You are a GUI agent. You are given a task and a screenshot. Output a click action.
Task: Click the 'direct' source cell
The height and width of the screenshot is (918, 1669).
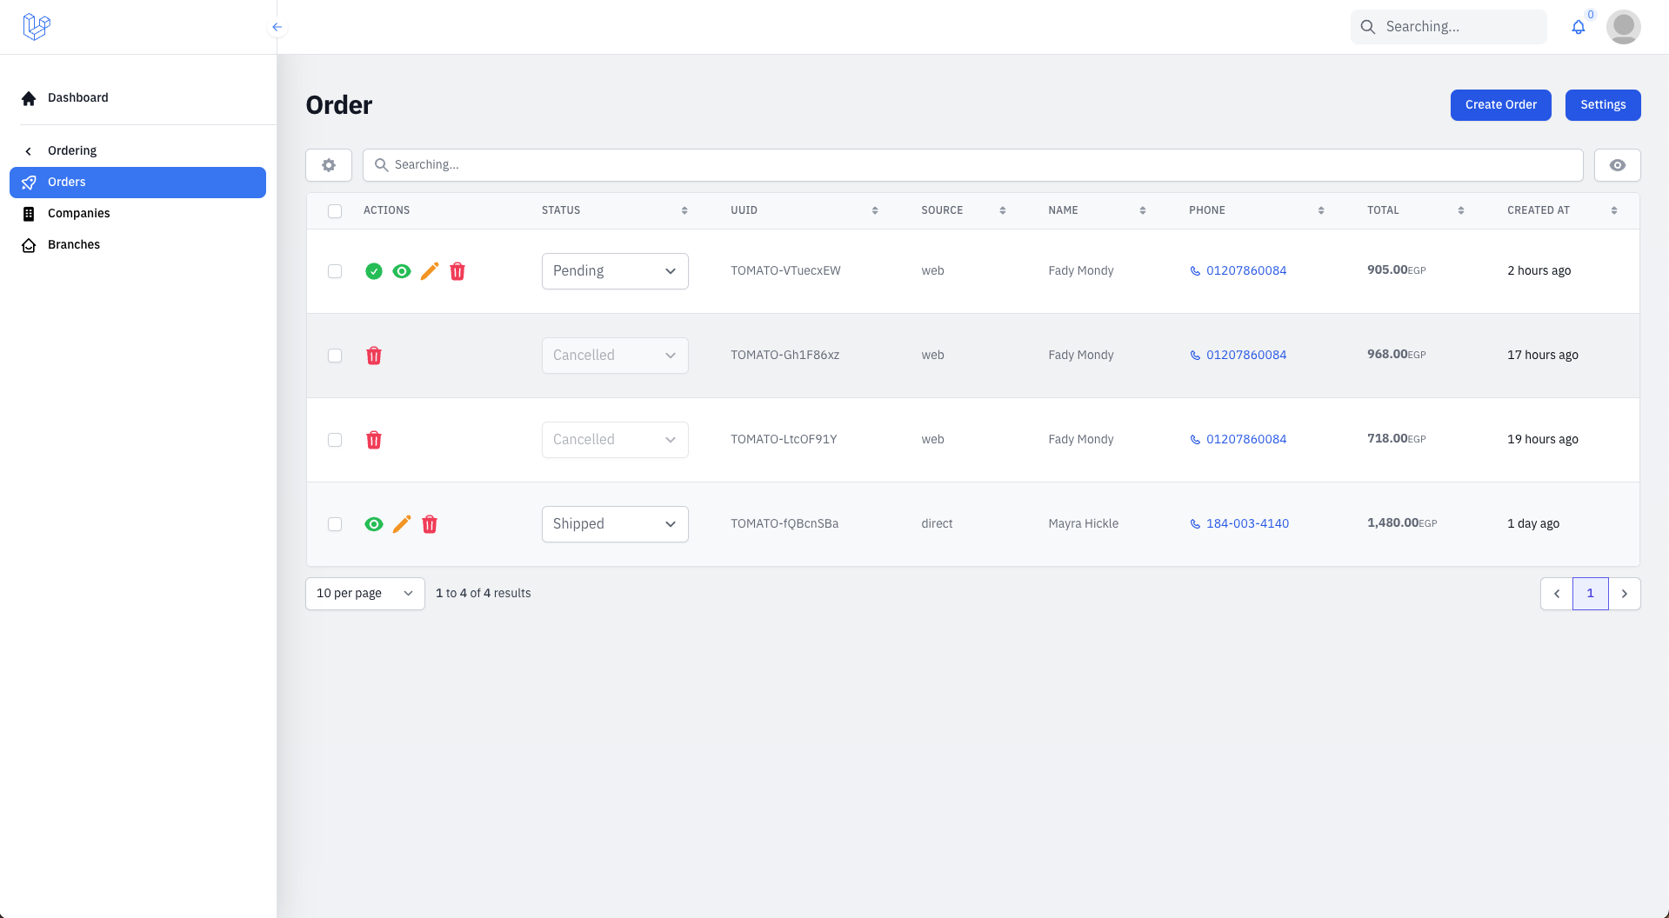point(937,524)
